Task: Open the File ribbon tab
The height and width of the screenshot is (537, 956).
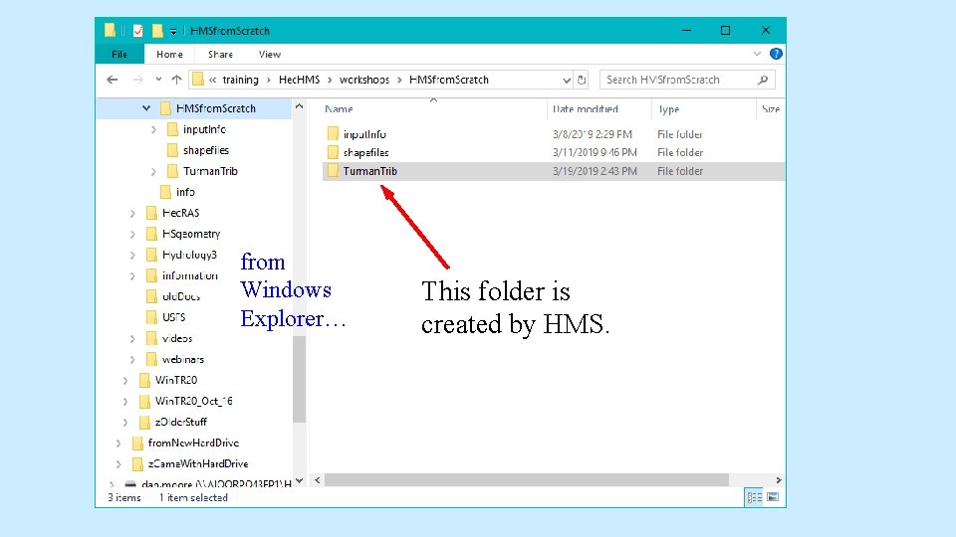Action: coord(119,54)
